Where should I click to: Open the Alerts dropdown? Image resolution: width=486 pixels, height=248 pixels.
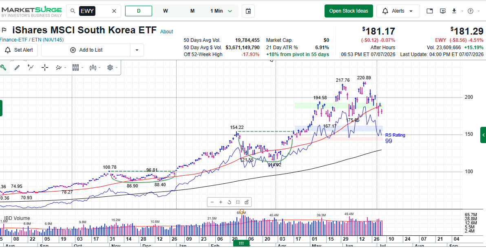tap(398, 11)
